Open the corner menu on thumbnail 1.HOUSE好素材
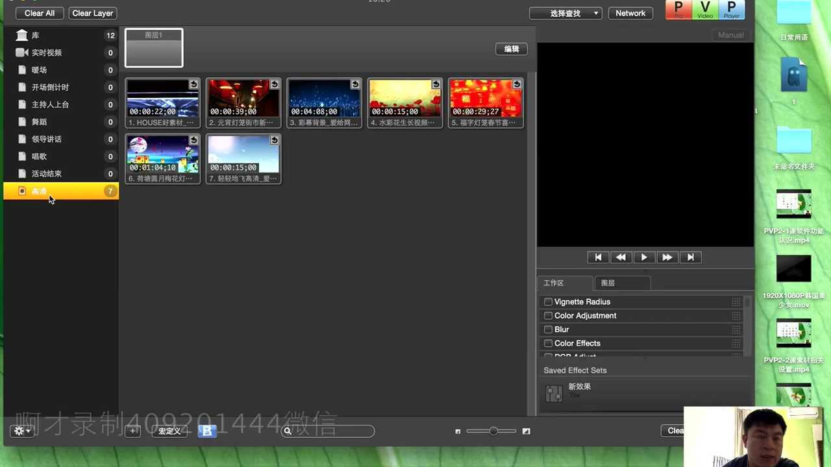Screen dimensions: 831x467 pyautogui.click(x=193, y=84)
